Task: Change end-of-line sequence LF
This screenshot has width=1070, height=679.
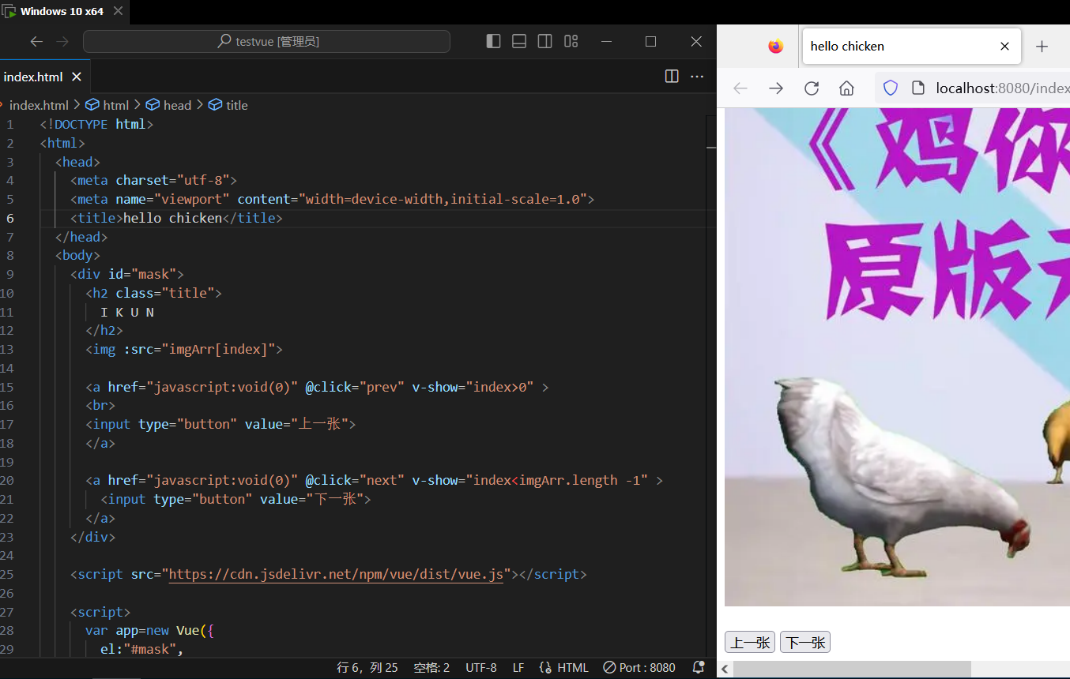Action: [x=518, y=667]
